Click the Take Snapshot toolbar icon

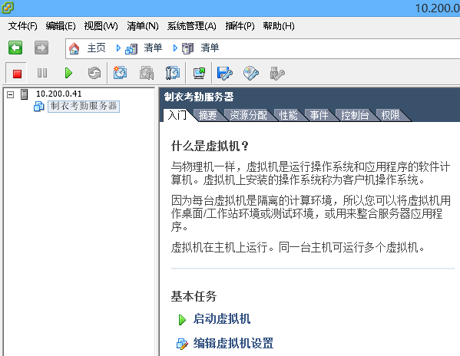(x=120, y=73)
